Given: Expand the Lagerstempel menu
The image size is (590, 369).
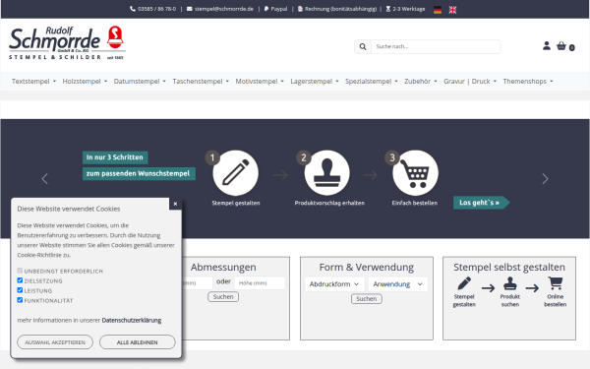Looking at the screenshot, I should click(315, 82).
